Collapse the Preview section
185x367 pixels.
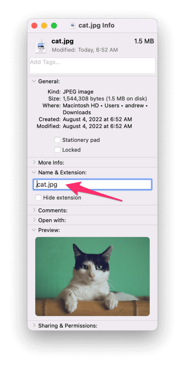click(x=34, y=230)
